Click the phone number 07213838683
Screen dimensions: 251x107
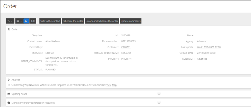[x=128, y=41]
